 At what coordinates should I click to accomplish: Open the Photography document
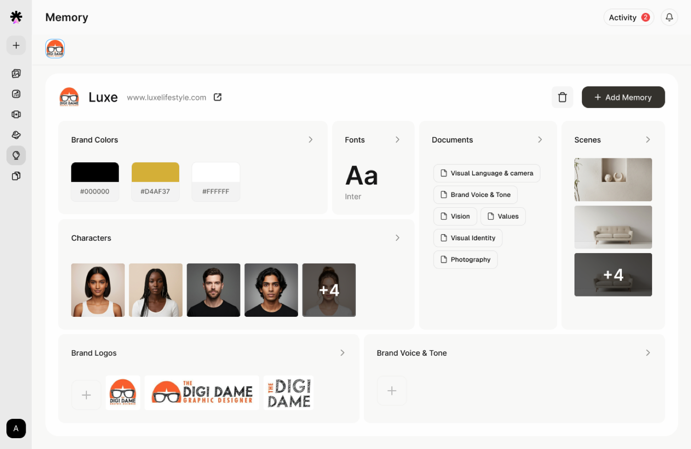pyautogui.click(x=465, y=260)
